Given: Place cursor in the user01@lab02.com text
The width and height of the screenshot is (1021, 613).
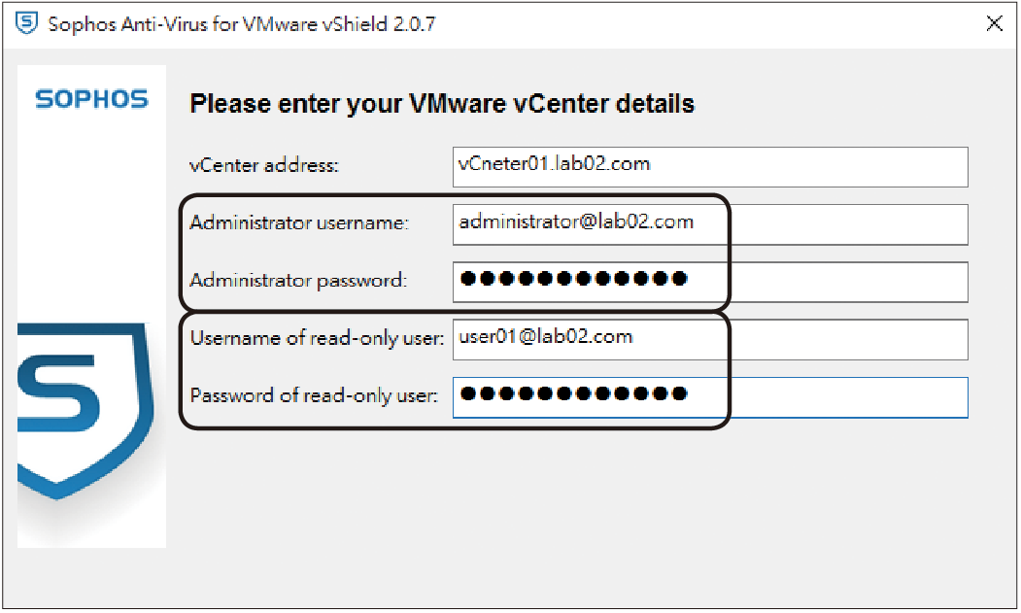Looking at the screenshot, I should (x=546, y=337).
